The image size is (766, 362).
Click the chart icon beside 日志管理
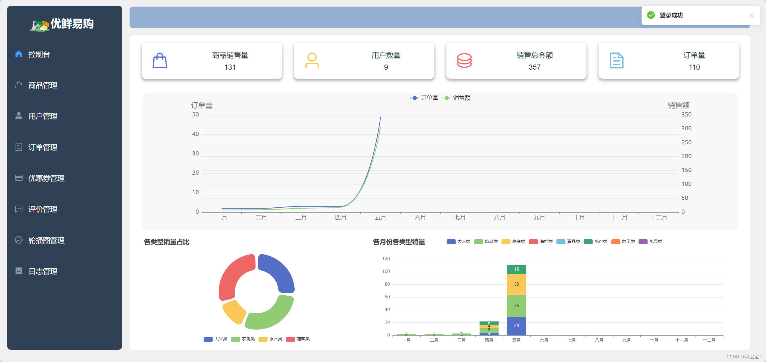[x=19, y=271]
